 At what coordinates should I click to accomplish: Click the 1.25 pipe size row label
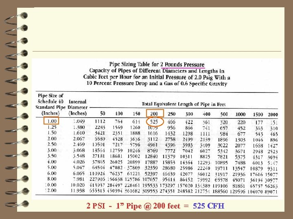tap(52, 127)
